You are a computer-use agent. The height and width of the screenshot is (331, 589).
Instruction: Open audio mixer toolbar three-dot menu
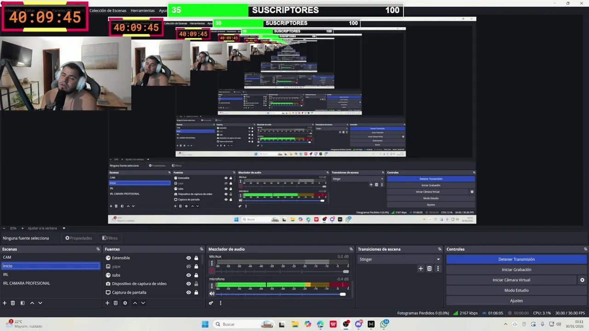[x=220, y=303]
